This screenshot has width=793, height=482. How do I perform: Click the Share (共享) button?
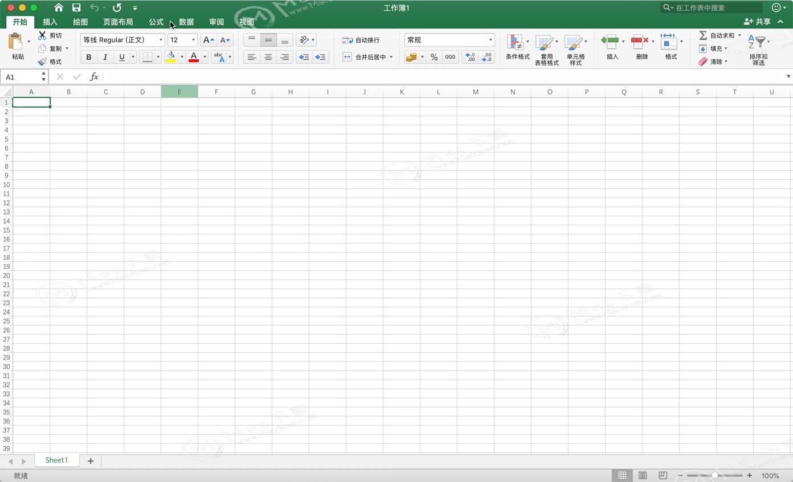coord(757,22)
